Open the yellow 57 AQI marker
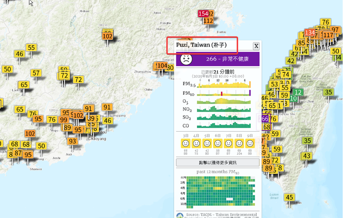 point(36,73)
